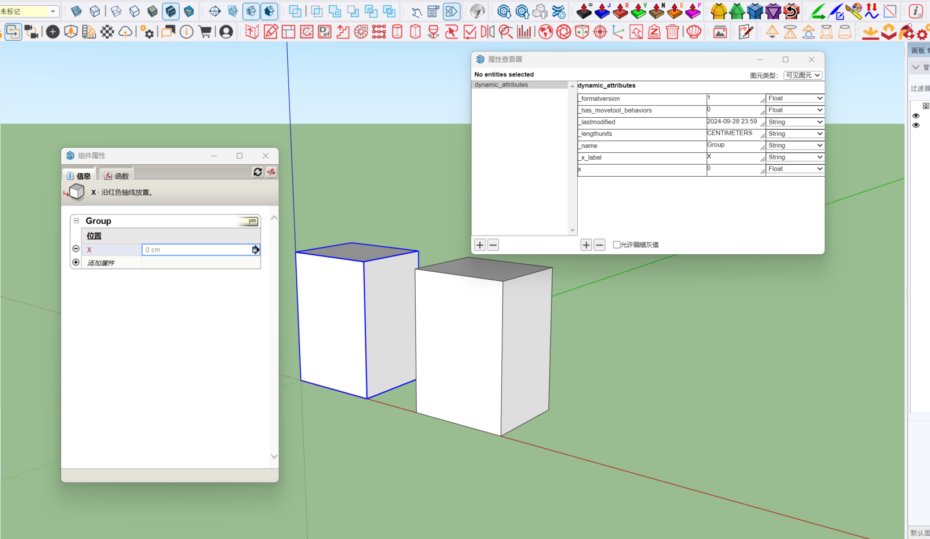Screen dimensions: 930x539
Task: Select the 信息 tab
Action: click(79, 176)
